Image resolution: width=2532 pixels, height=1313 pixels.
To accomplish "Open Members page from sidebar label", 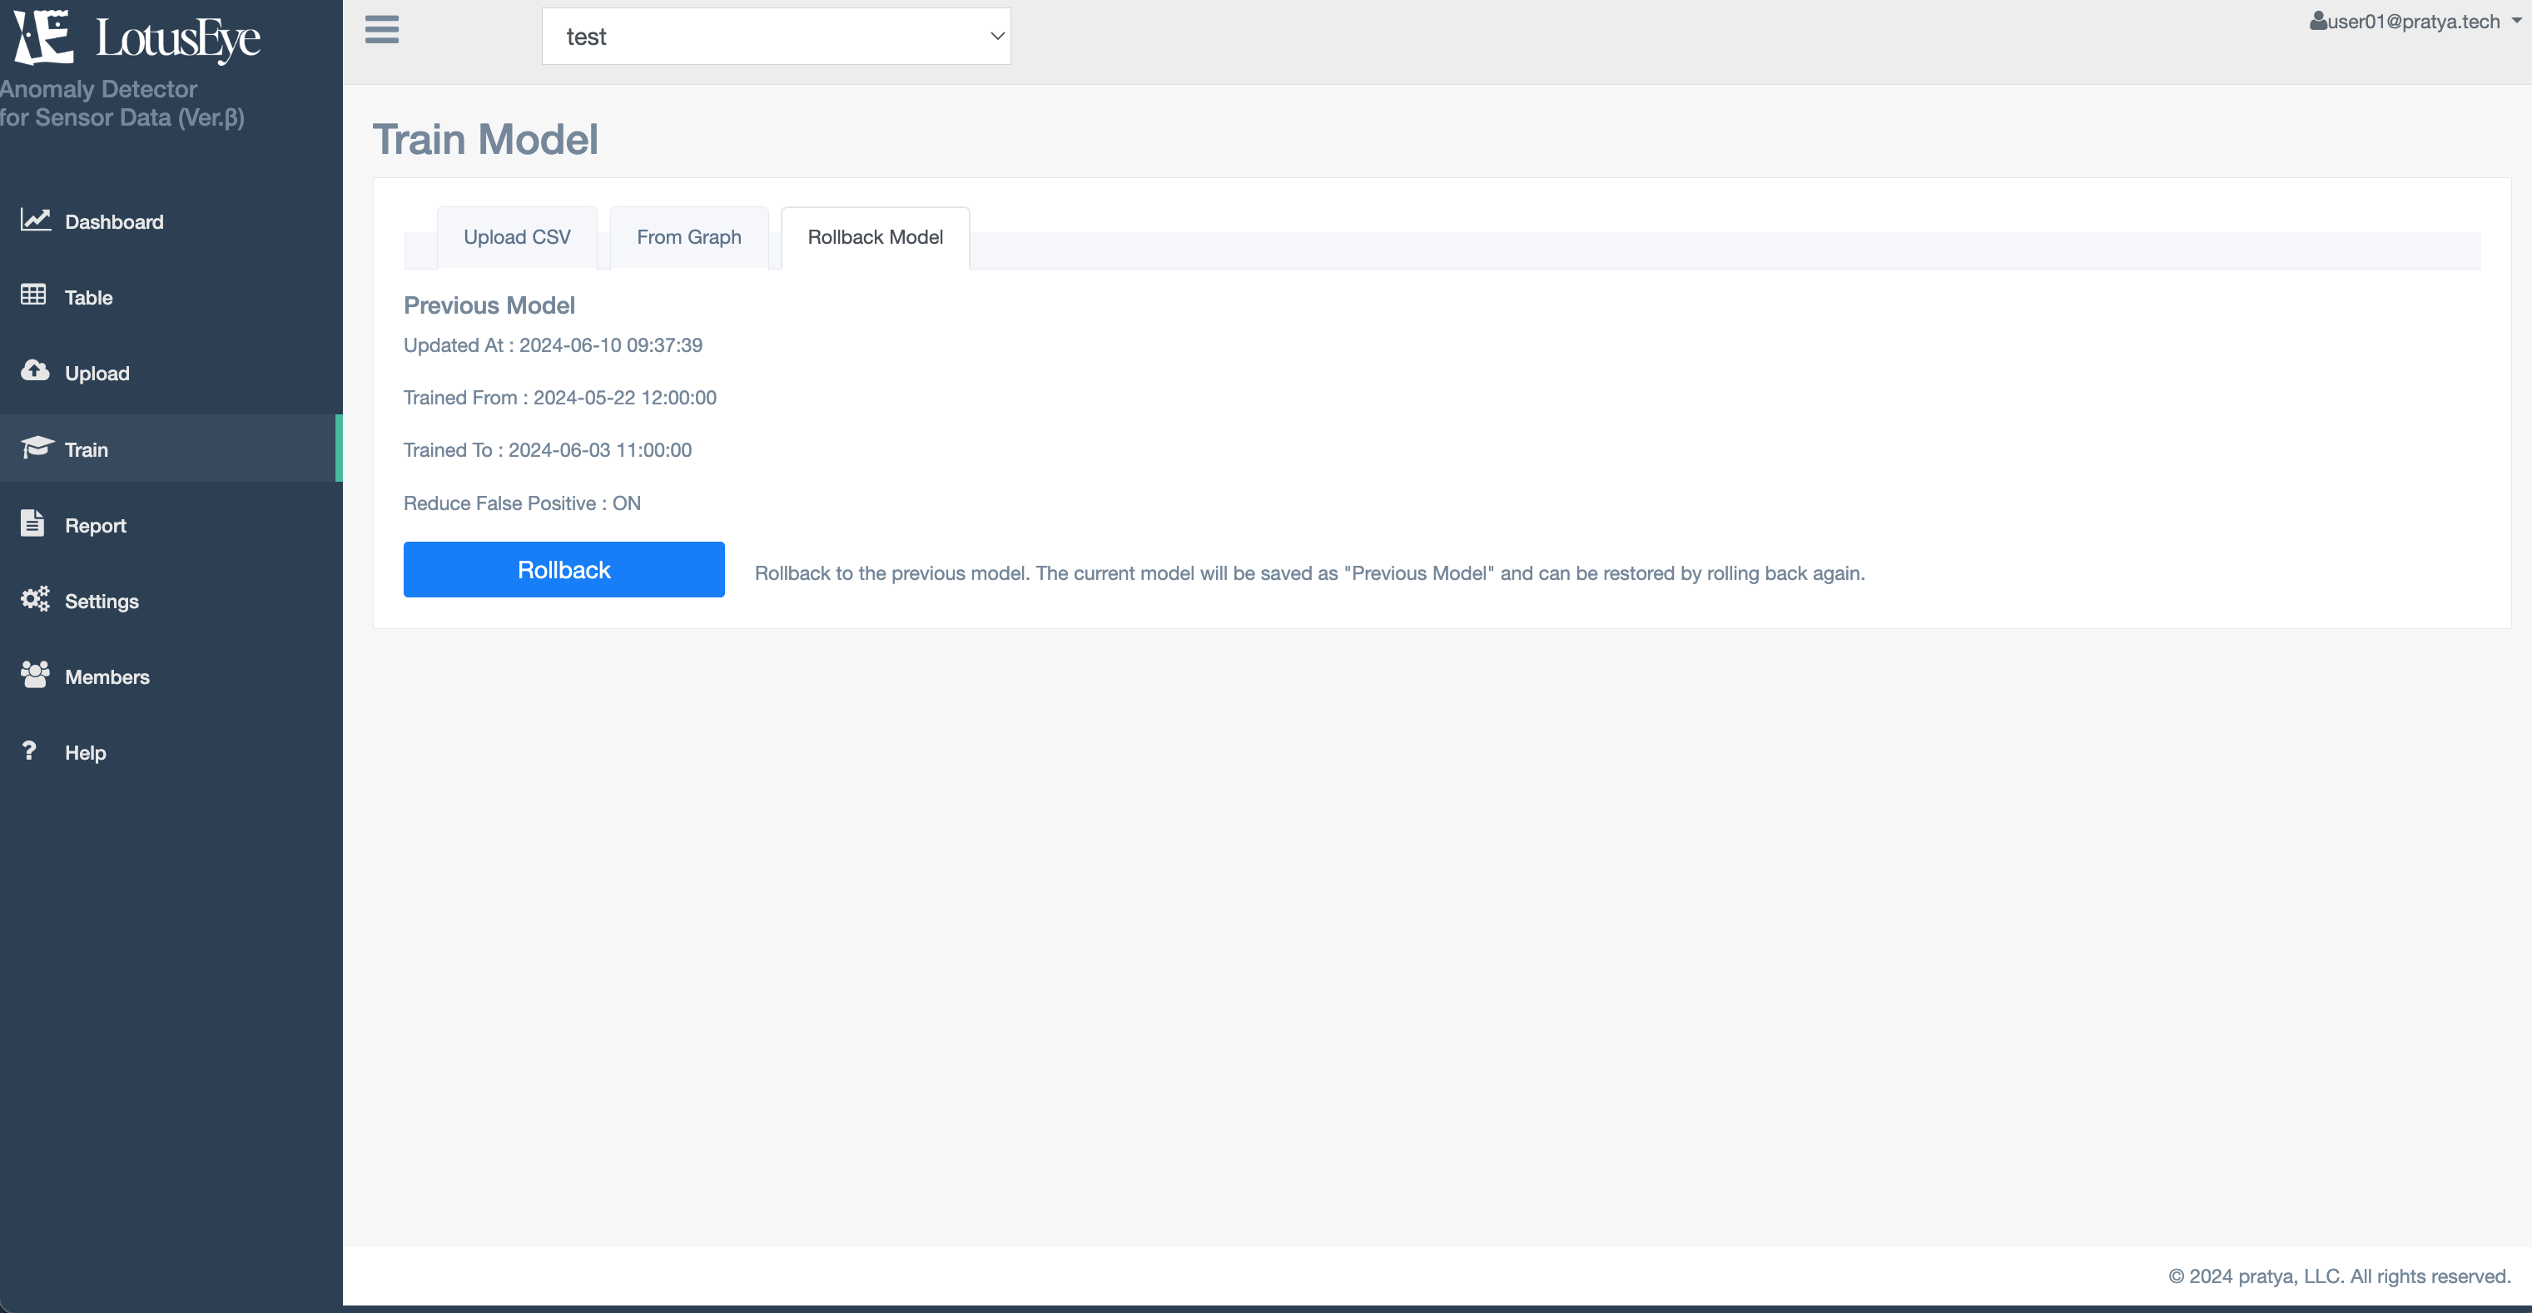I will pos(107,677).
